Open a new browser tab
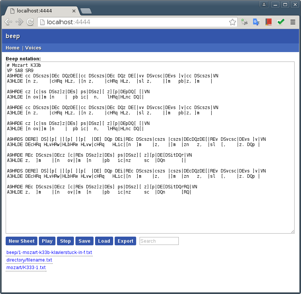Image resolution: width=301 pixels, height=294 pixels. point(86,11)
